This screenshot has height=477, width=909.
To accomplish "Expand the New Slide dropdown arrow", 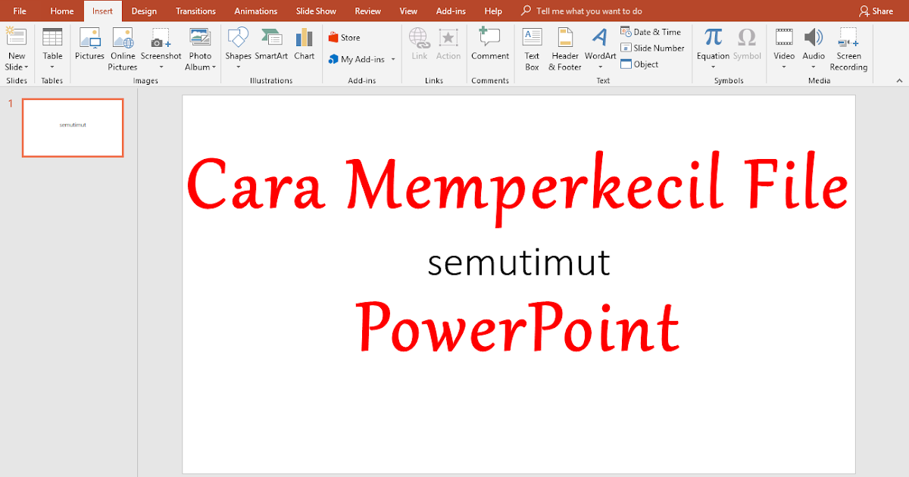I will pos(27,67).
